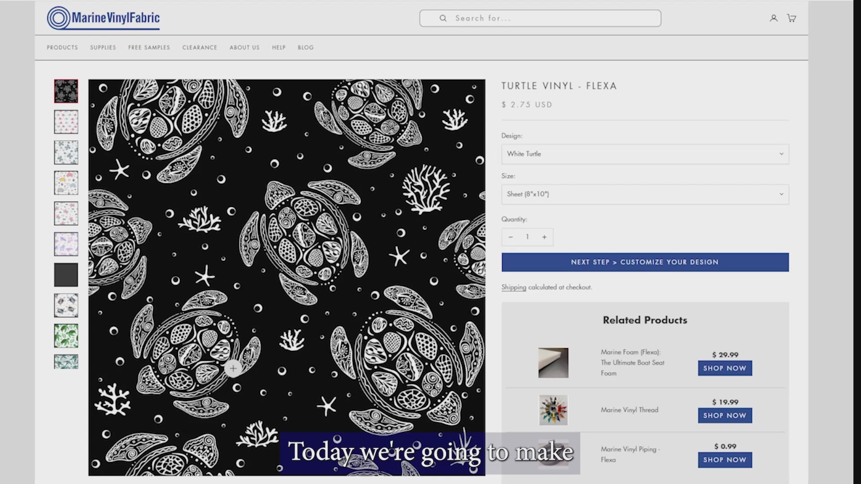Select the black turtle thumbnail at top
This screenshot has height=484, width=861.
coord(66,91)
